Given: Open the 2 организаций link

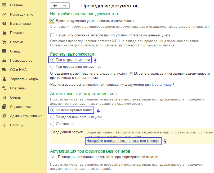Looking at the screenshot, I should tap(163, 85).
